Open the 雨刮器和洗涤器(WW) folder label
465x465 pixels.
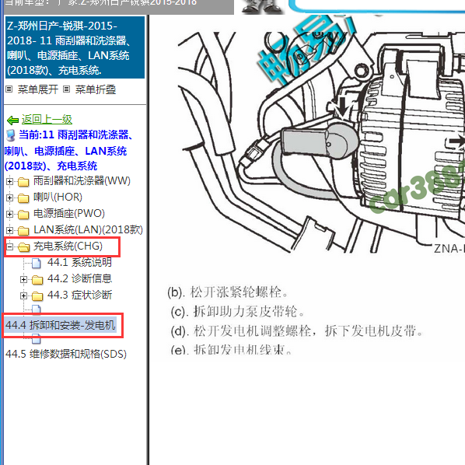pyautogui.click(x=82, y=180)
